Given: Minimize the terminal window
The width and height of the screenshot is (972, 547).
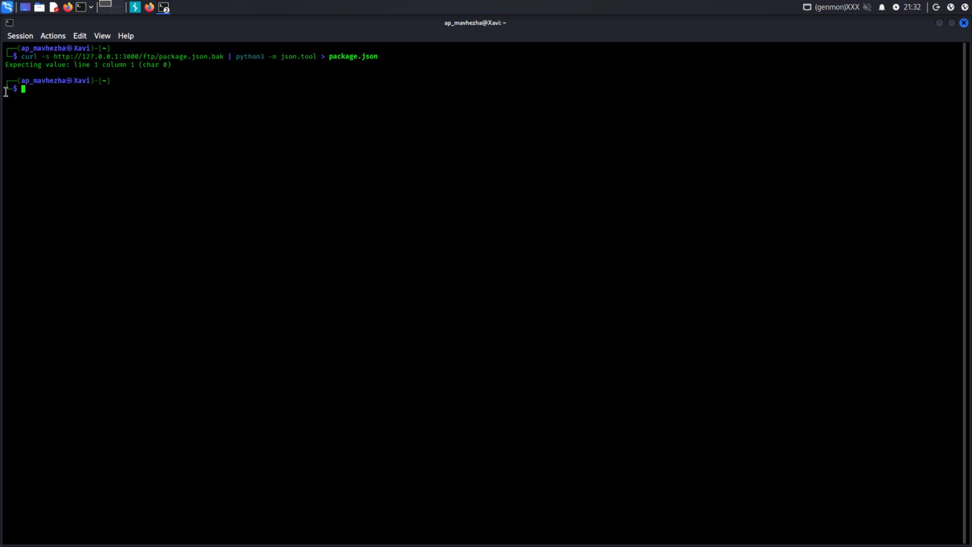Looking at the screenshot, I should (x=939, y=23).
